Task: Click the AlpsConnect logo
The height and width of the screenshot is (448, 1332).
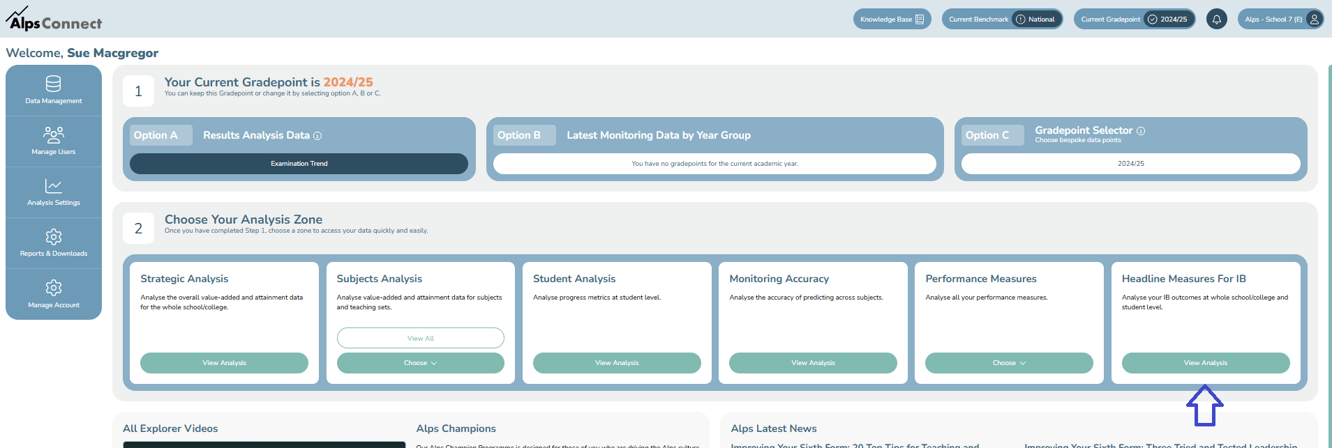Action: pyautogui.click(x=54, y=20)
